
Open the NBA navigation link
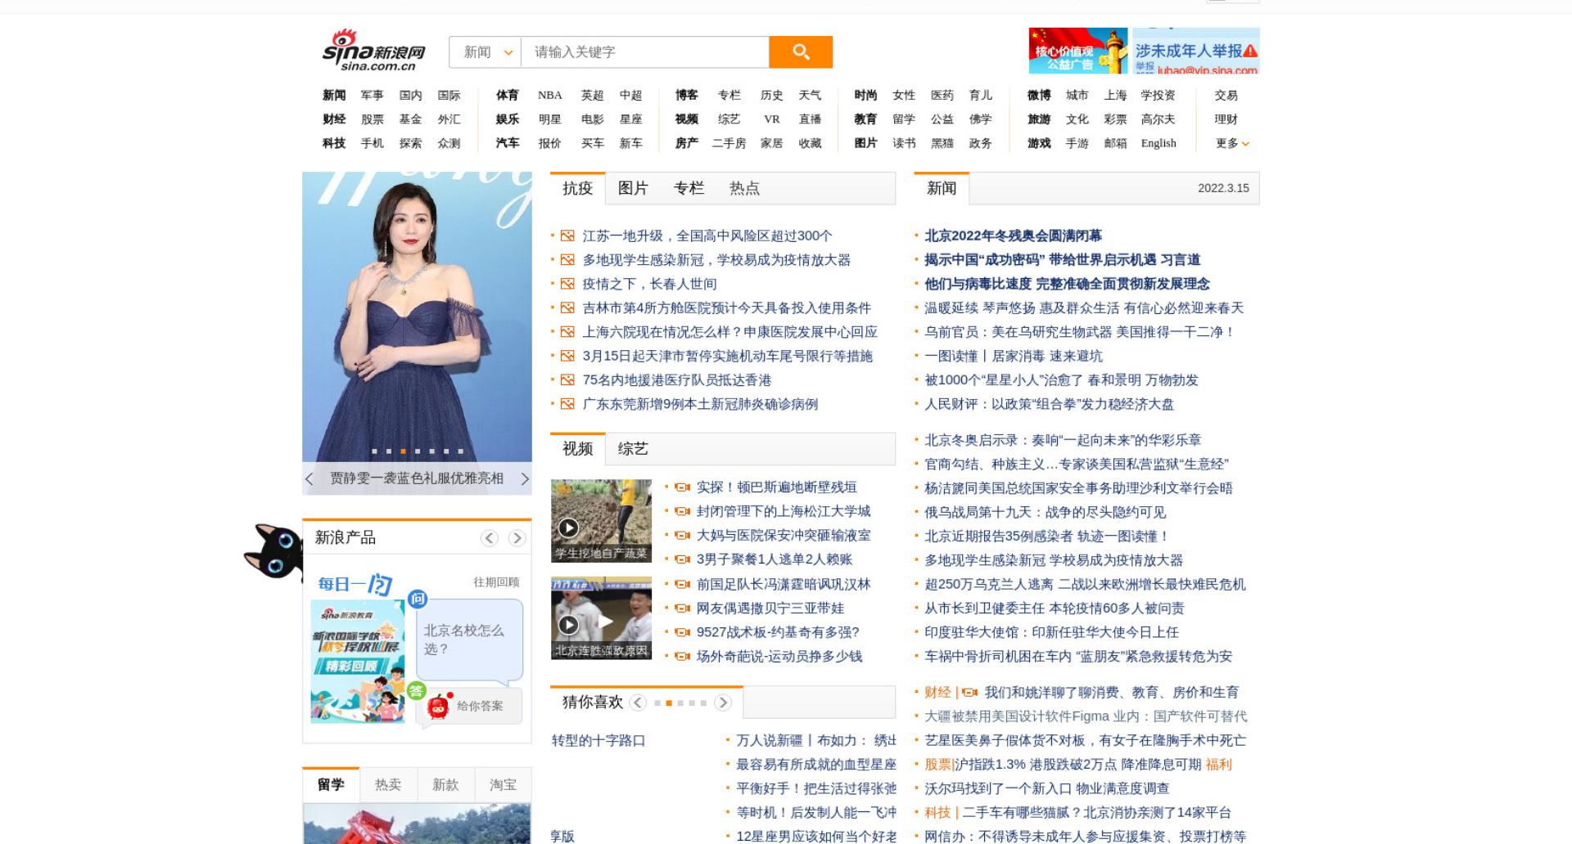(550, 96)
